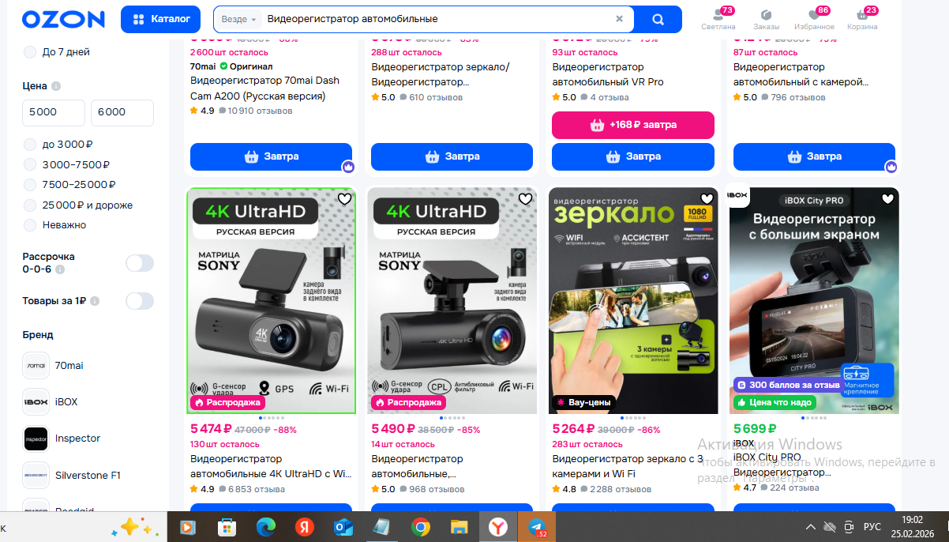
Task: Clear the search query with X
Action: click(619, 19)
